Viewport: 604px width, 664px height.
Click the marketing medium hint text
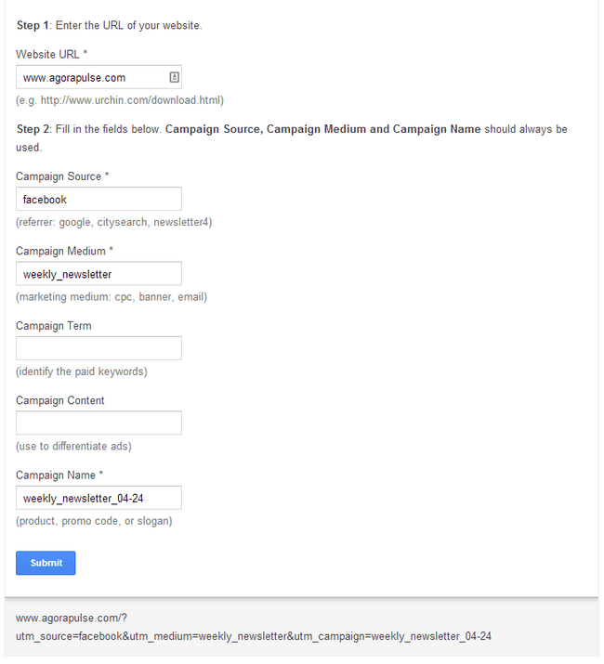point(112,297)
